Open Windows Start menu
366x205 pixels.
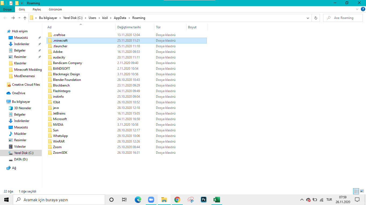click(6, 200)
